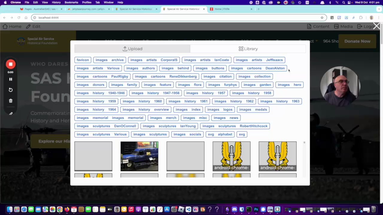Select the favicon folder tag
The height and width of the screenshot is (215, 383).
(83, 60)
